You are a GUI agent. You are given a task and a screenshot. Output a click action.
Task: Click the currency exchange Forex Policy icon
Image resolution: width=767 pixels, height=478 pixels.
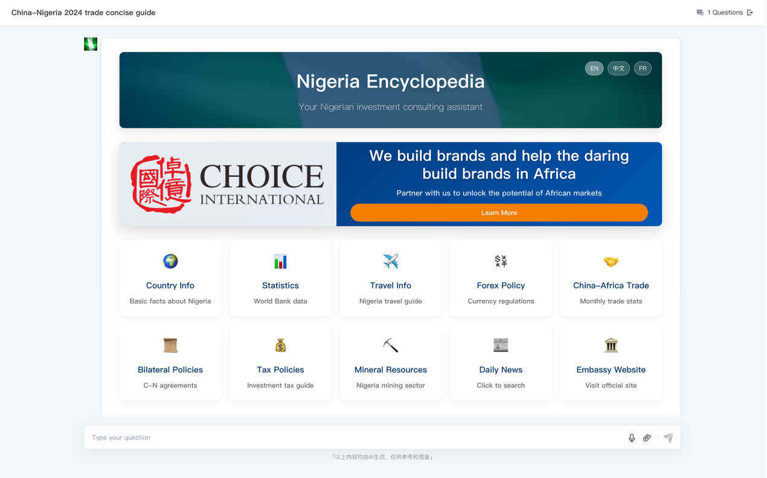coord(501,261)
